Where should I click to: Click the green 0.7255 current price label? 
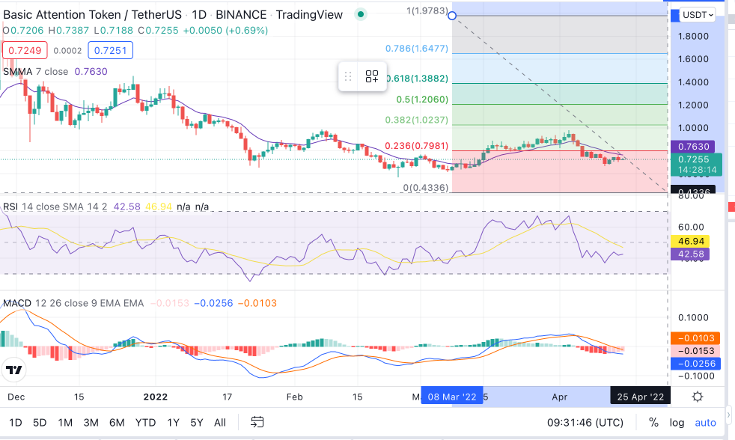696,165
